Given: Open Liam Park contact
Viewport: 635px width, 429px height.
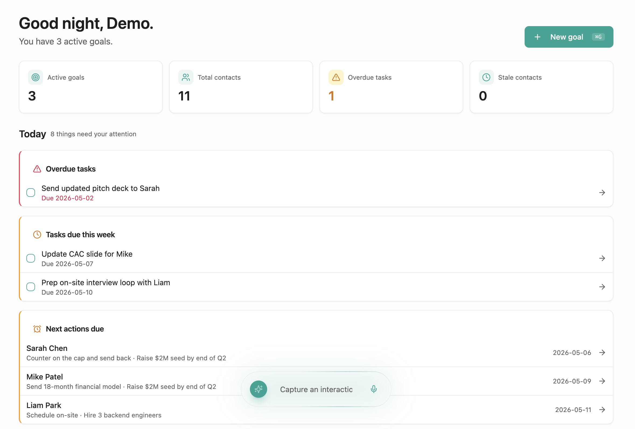Looking at the screenshot, I should click(x=44, y=405).
